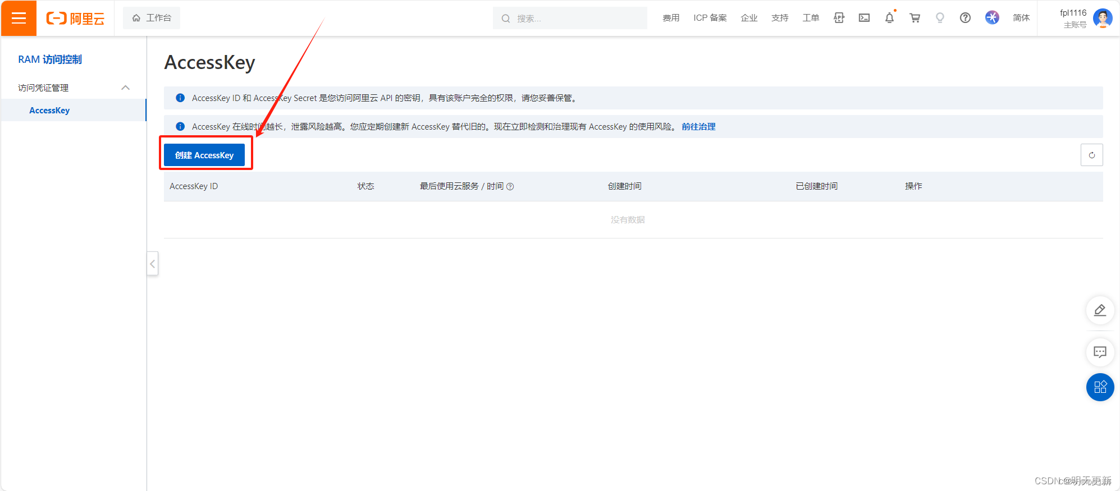Screen dimensions: 1120x491
Task: Click info icon of second notice banner
Action: pyautogui.click(x=180, y=127)
